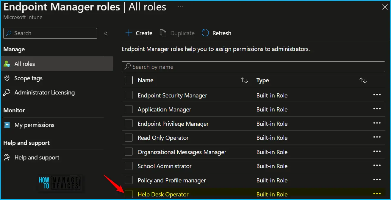Check the School Administrator checkbox

[x=129, y=166]
